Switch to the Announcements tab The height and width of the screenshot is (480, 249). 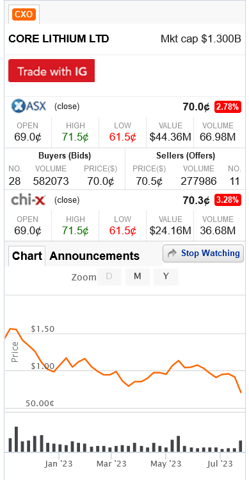[x=94, y=256]
